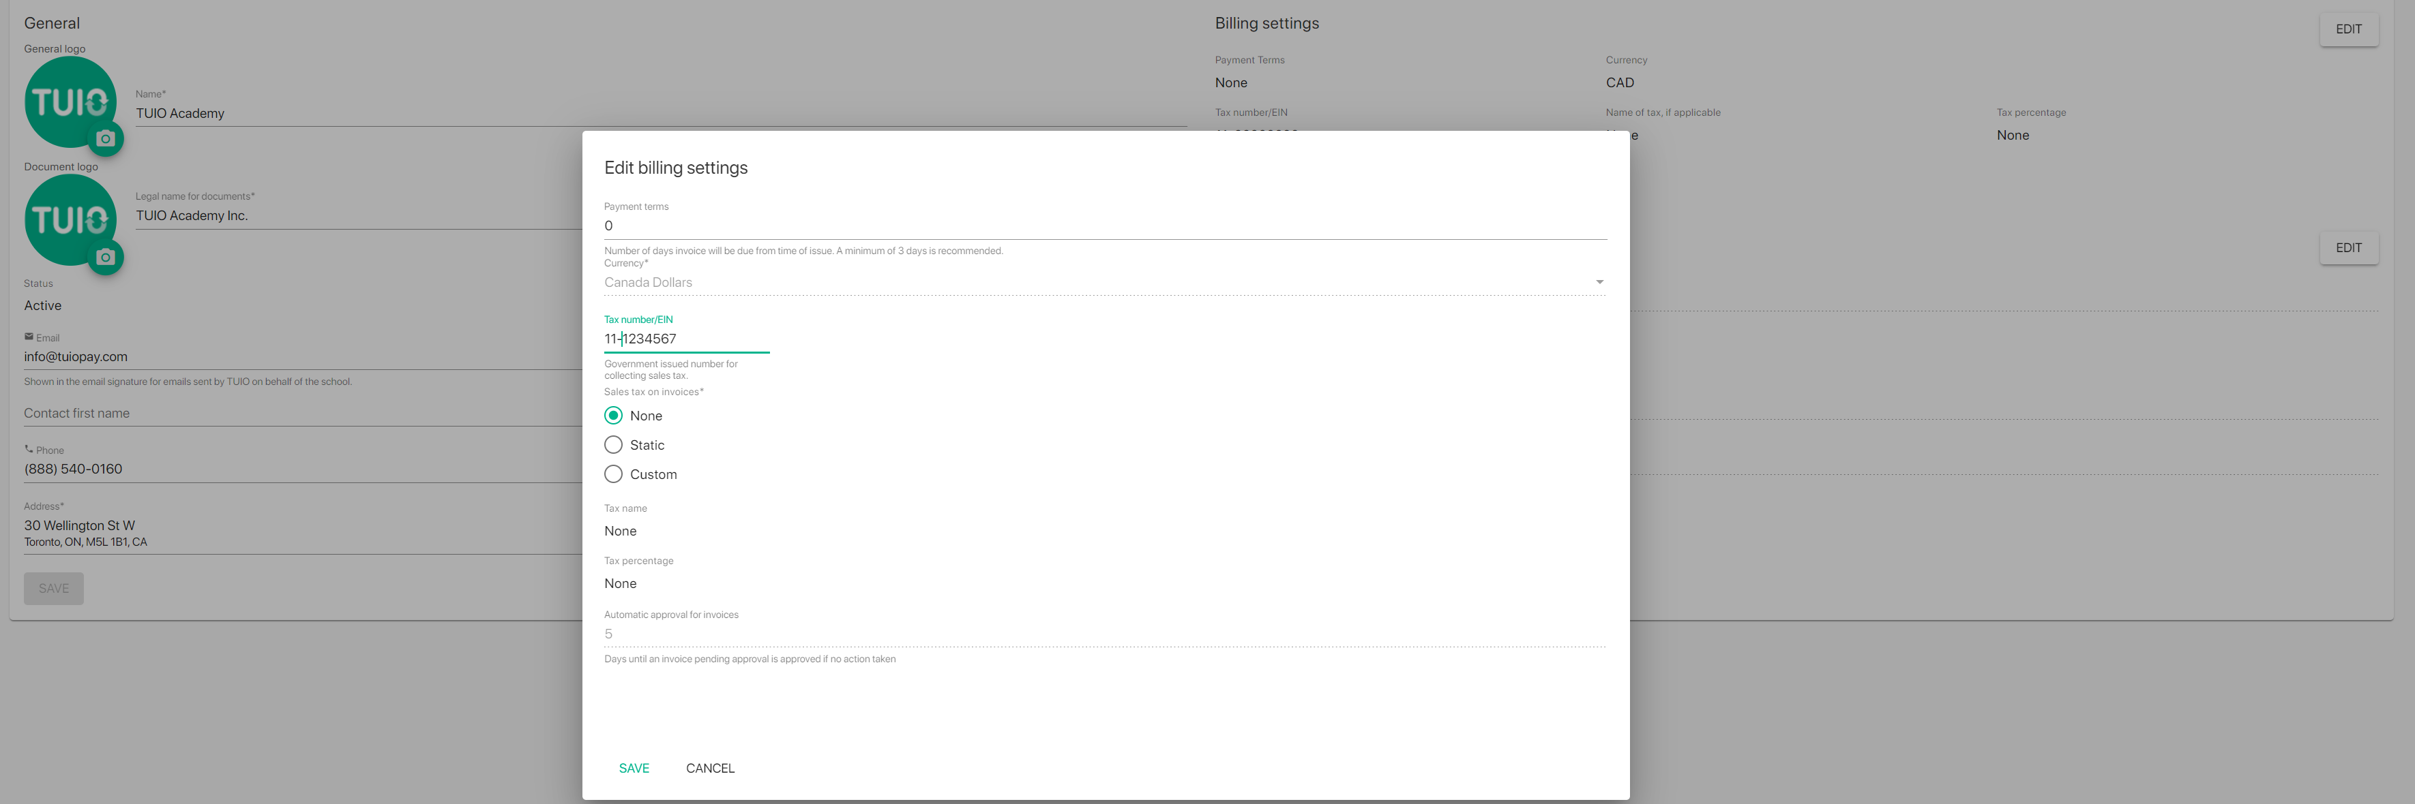Click the Currency value CAD in Billing settings
Viewport: 2415px width, 804px height.
click(x=1619, y=82)
